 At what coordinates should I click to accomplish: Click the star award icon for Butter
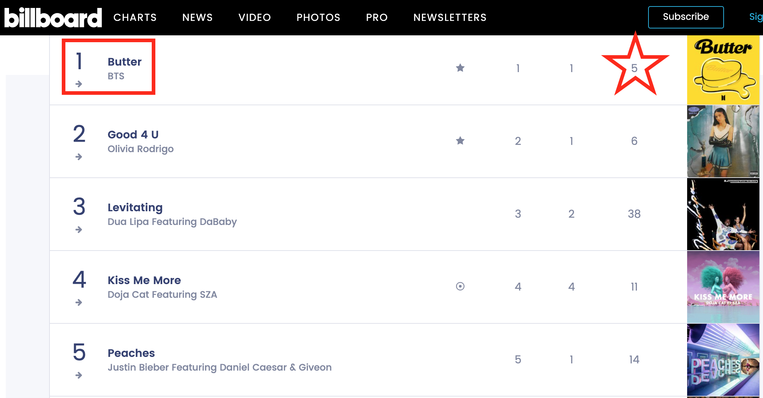click(x=460, y=68)
